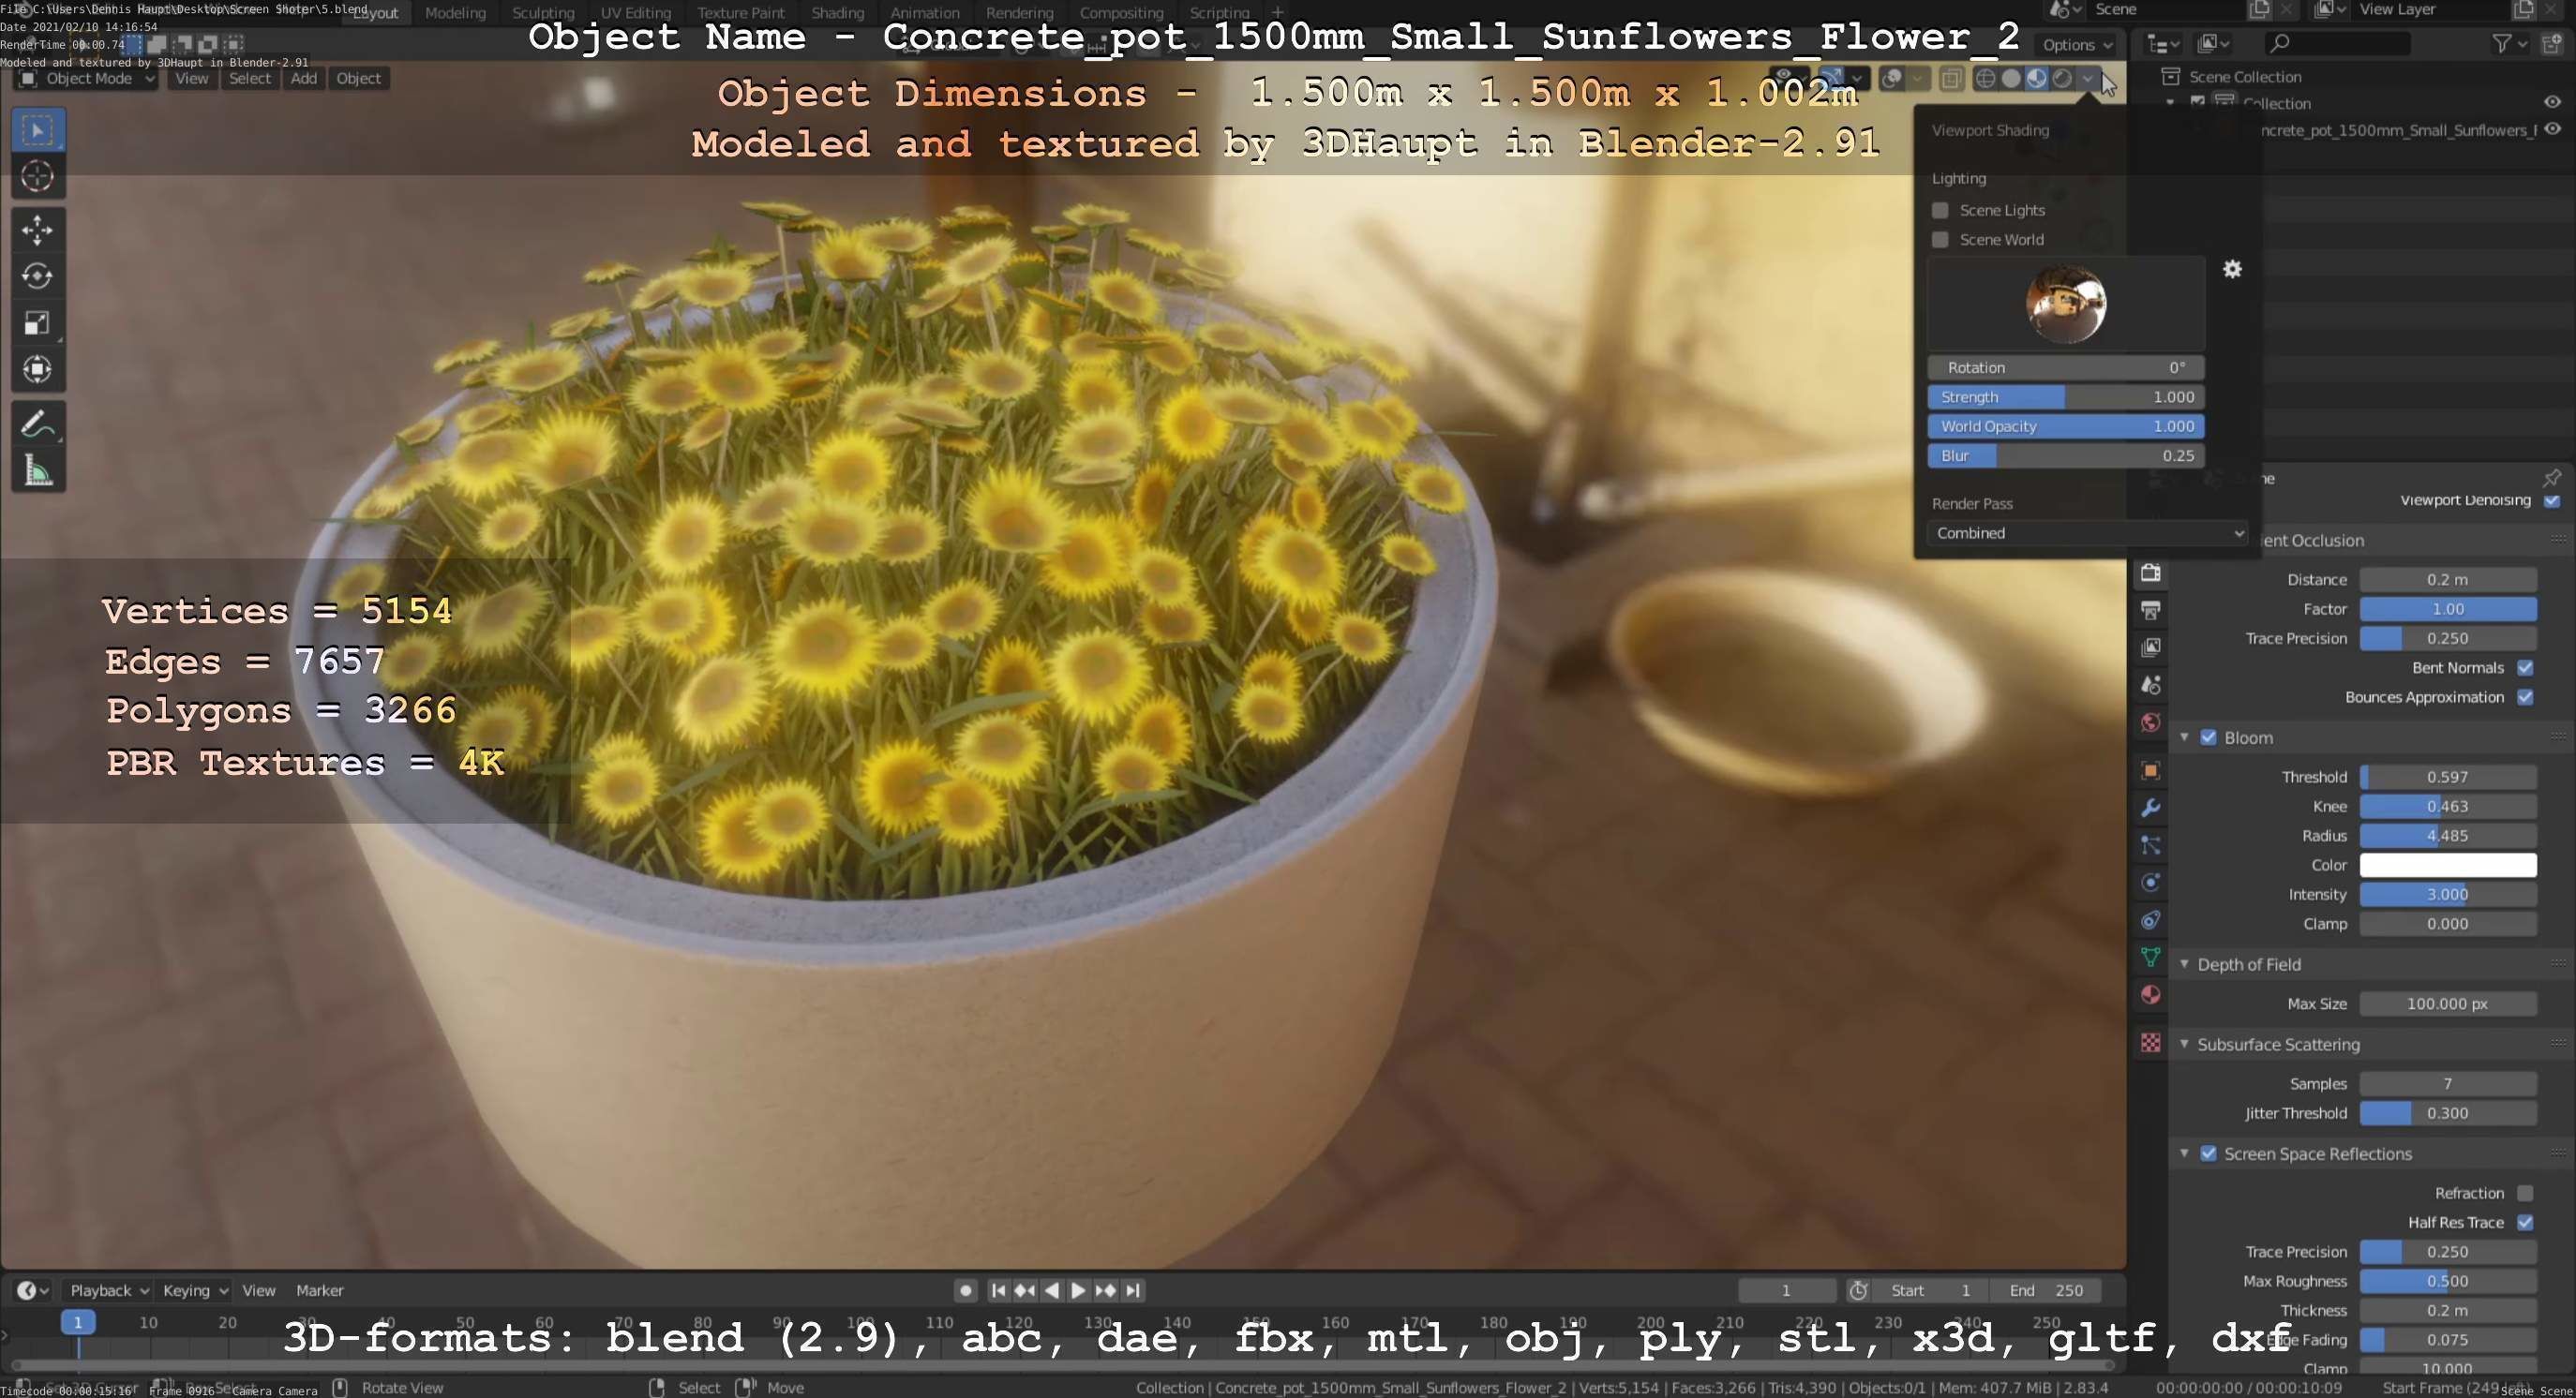
Task: Open the Object Constraint properties tab
Action: tap(2150, 920)
